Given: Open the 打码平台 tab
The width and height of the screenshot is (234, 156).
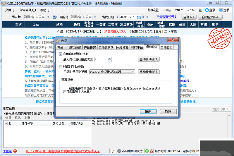Looking at the screenshot, I should [137, 47].
